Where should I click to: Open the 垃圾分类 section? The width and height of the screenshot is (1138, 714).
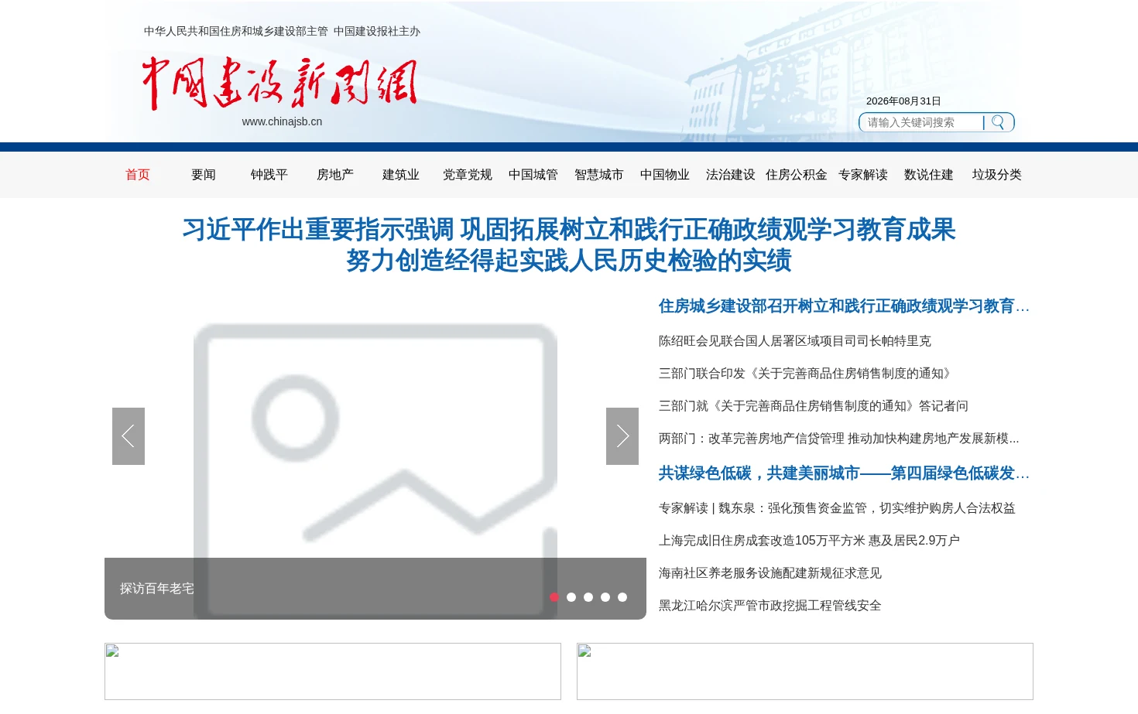click(997, 175)
